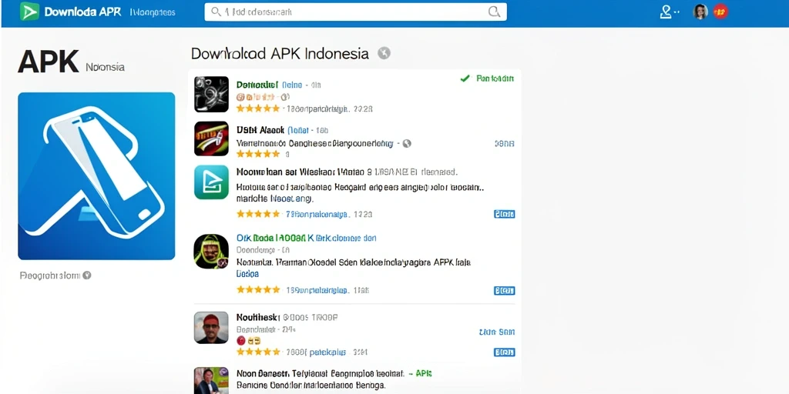Open the user account icon in header
The image size is (789, 394).
click(x=666, y=12)
